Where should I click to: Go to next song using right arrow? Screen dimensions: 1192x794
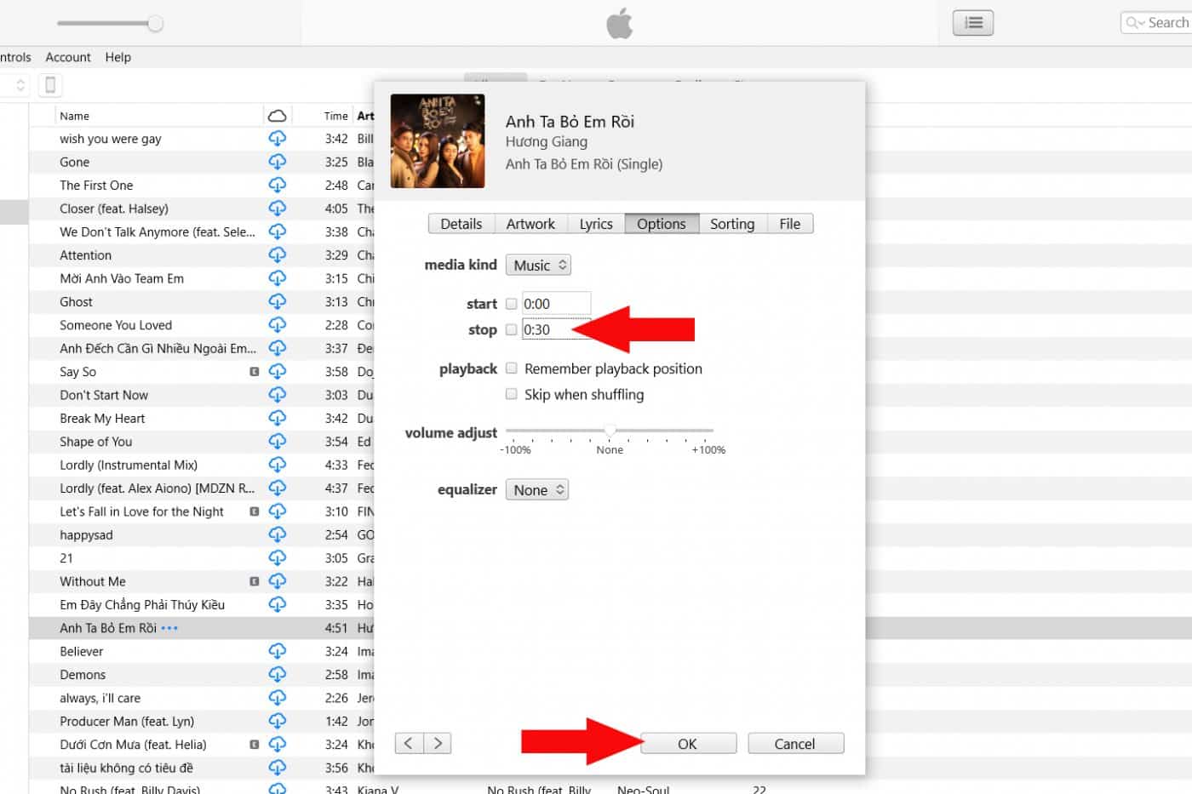click(438, 743)
